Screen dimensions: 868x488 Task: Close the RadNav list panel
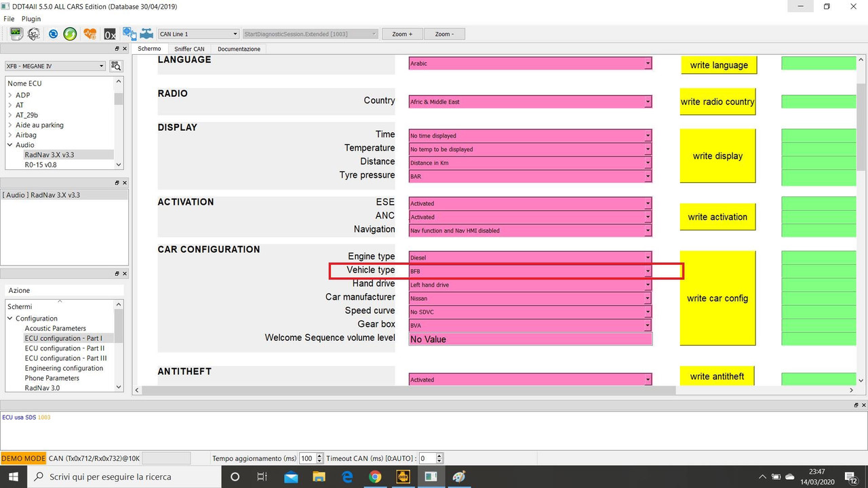click(x=124, y=182)
